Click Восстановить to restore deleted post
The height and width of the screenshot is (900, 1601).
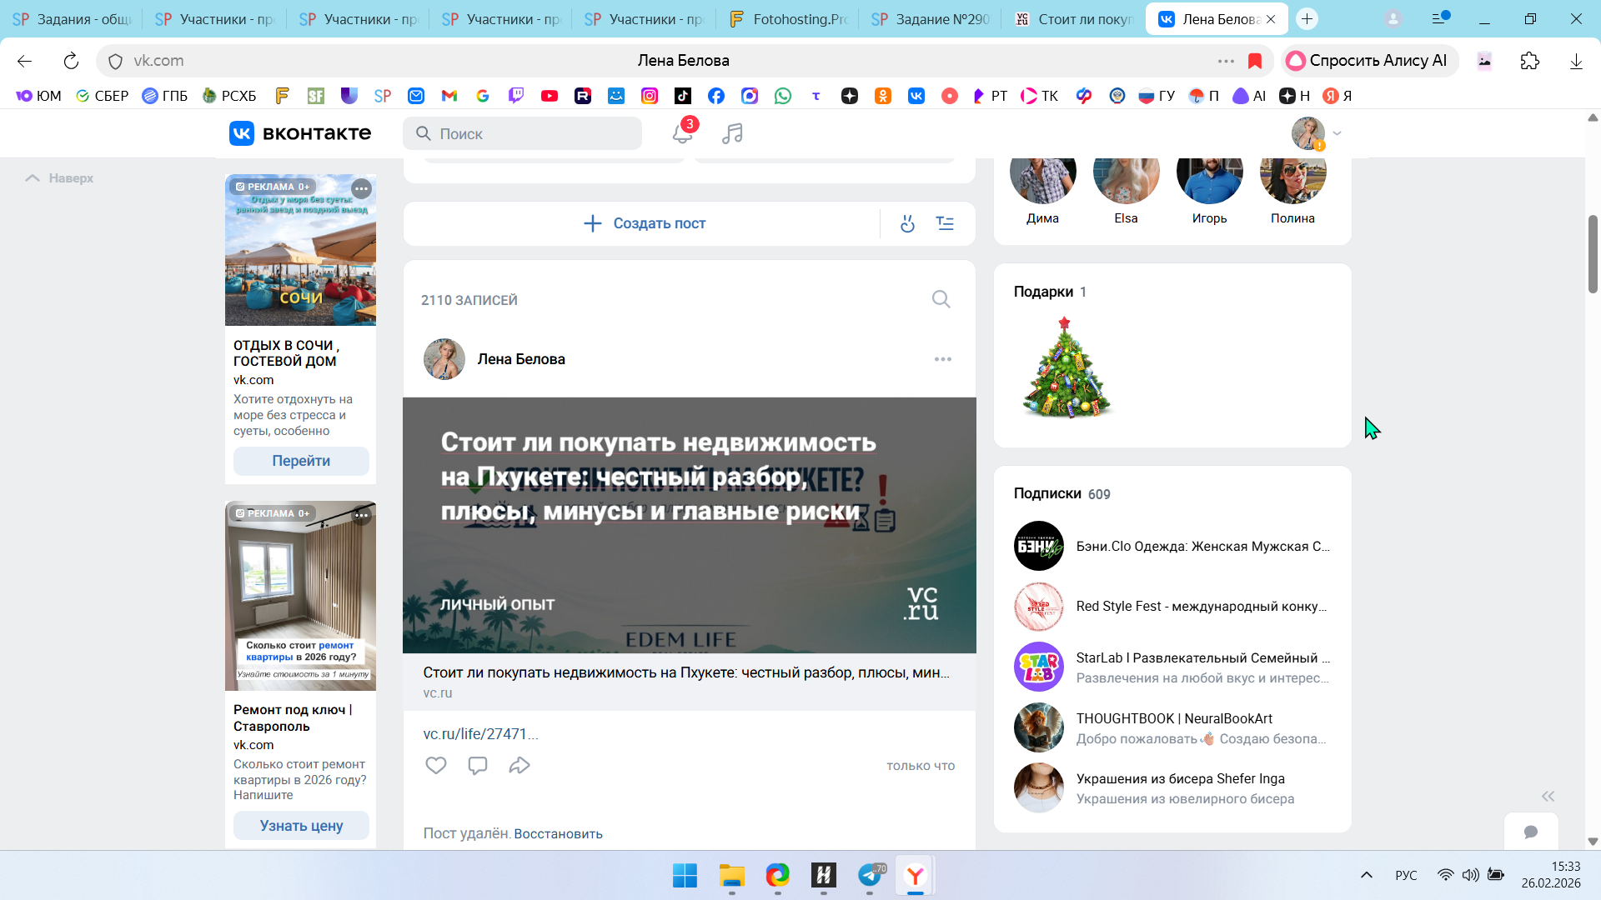558,833
